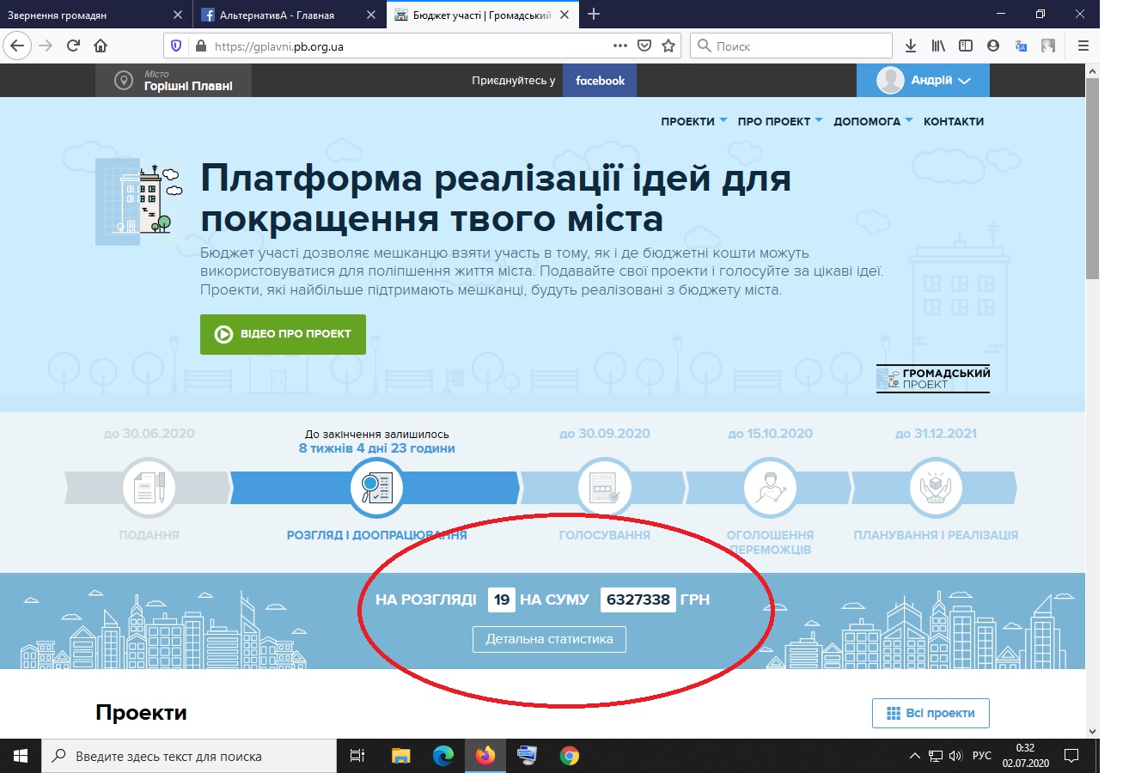The width and height of the screenshot is (1129, 773).
Task: Open the Firefox icon in taskbar
Action: (485, 756)
